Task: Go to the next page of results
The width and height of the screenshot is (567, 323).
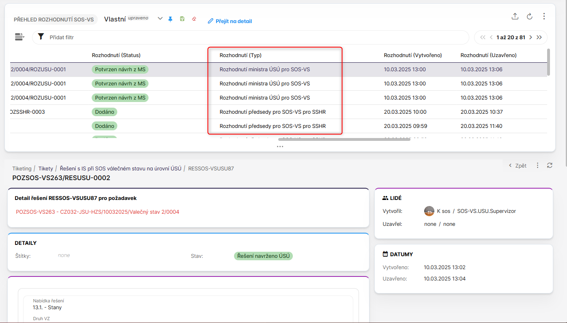Action: point(530,37)
